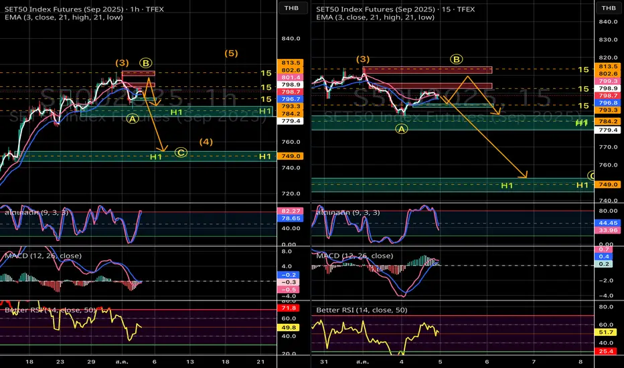The height and width of the screenshot is (368, 624).
Task: Click date 31 on the 15-minute time axis
Action: pyautogui.click(x=324, y=361)
